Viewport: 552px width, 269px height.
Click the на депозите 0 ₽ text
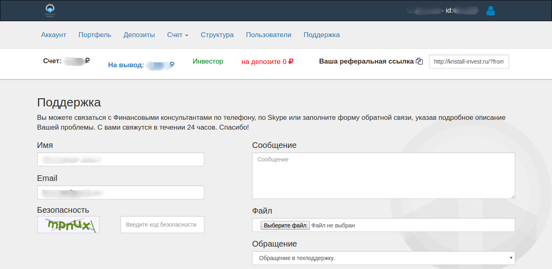(x=268, y=62)
